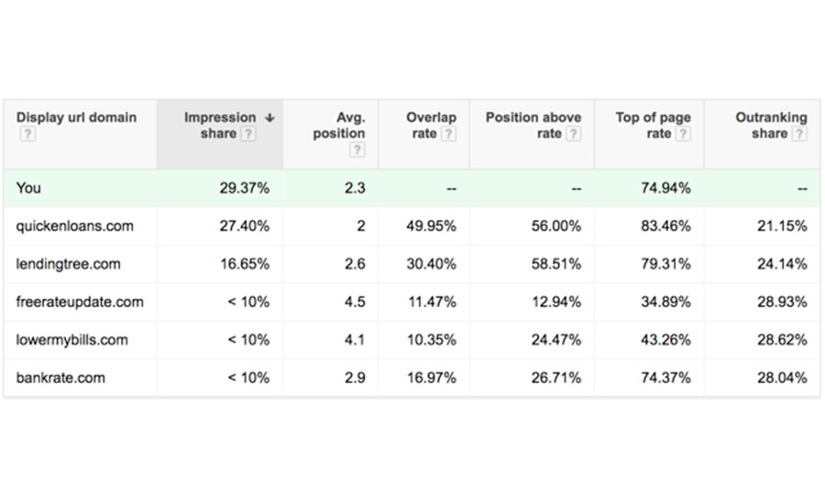Show Position above rate help icon
Viewport: 825px width, 495px height.
click(x=573, y=134)
